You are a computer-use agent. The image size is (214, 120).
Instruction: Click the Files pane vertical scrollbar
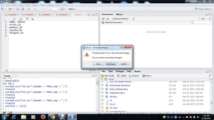pyautogui.click(x=211, y=96)
